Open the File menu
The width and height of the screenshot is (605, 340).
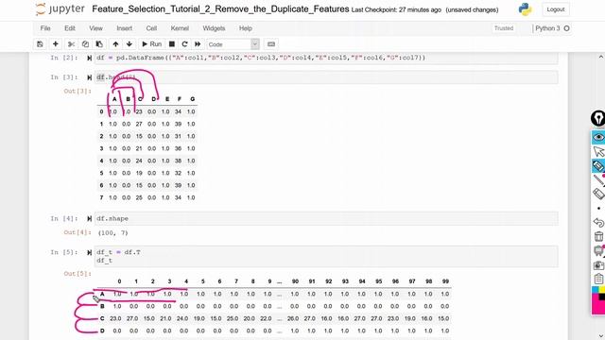pos(45,28)
